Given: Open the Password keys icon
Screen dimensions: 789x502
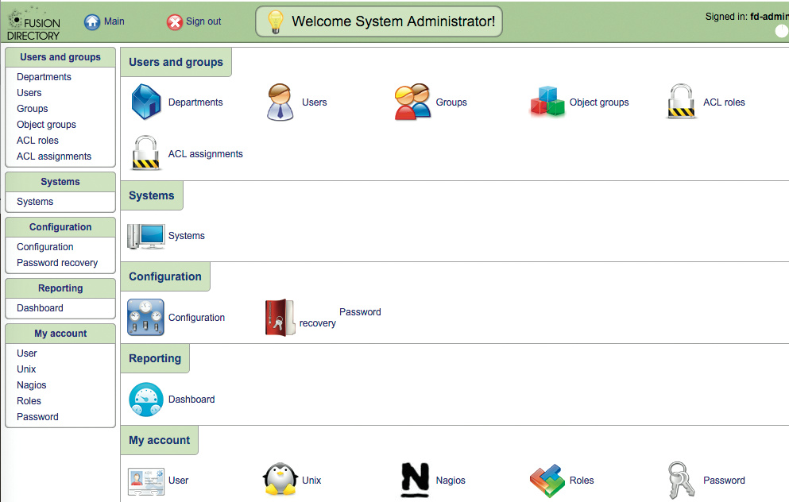Looking at the screenshot, I should (x=682, y=480).
